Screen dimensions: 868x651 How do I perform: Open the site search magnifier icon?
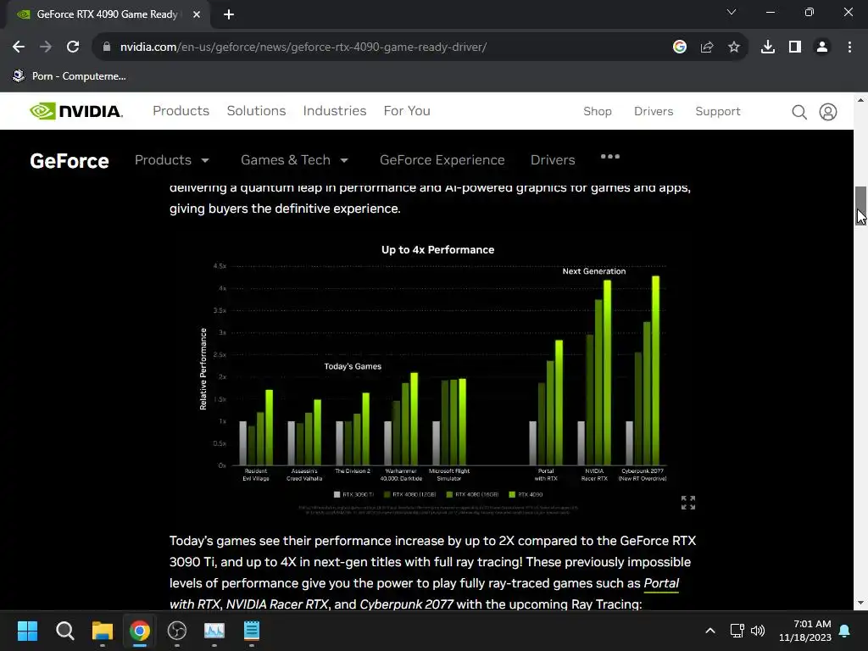[x=798, y=112]
